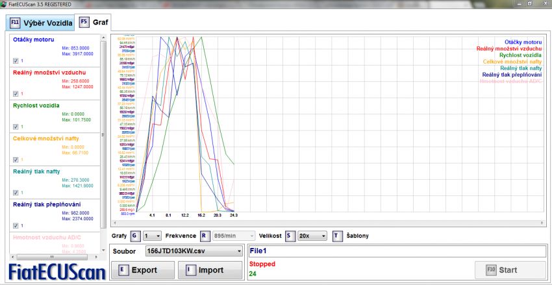Click the S shortcut icon beside Velikost

click(x=289, y=236)
